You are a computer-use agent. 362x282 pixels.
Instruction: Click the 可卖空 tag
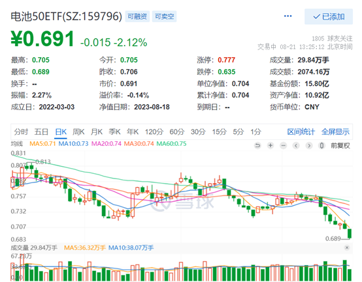(164, 16)
